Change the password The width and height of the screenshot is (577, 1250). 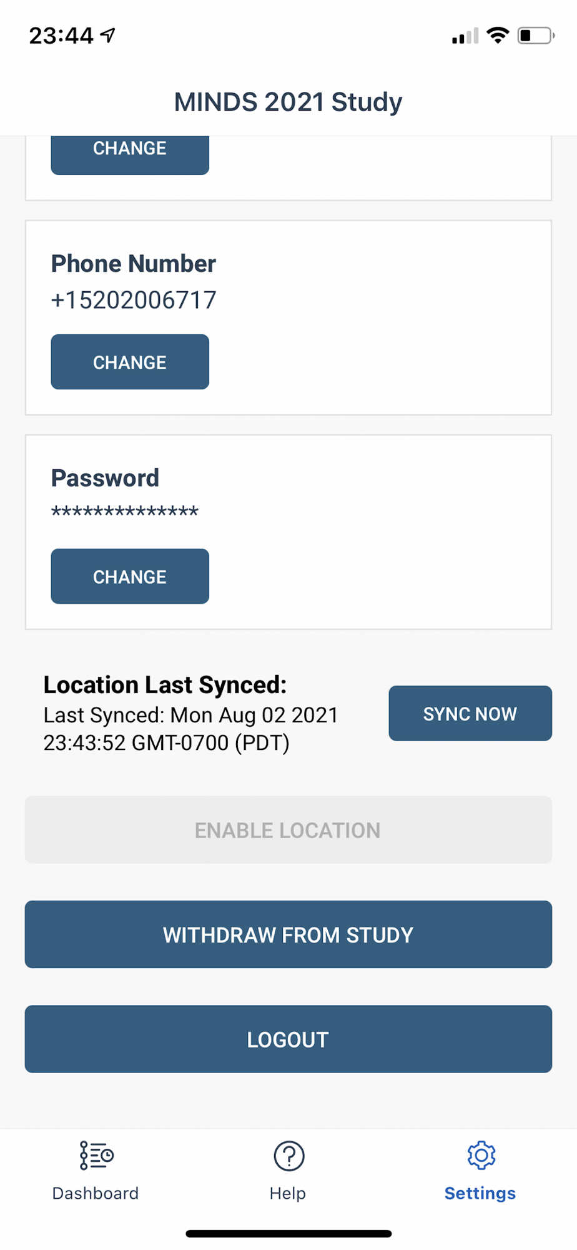point(130,576)
